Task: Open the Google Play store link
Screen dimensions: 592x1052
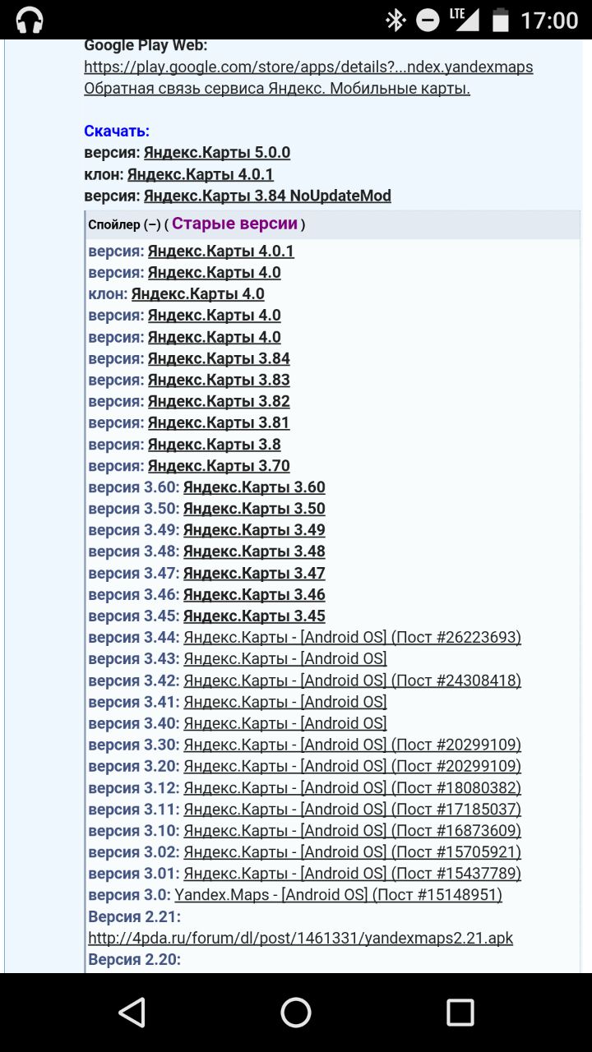Action: pos(308,67)
